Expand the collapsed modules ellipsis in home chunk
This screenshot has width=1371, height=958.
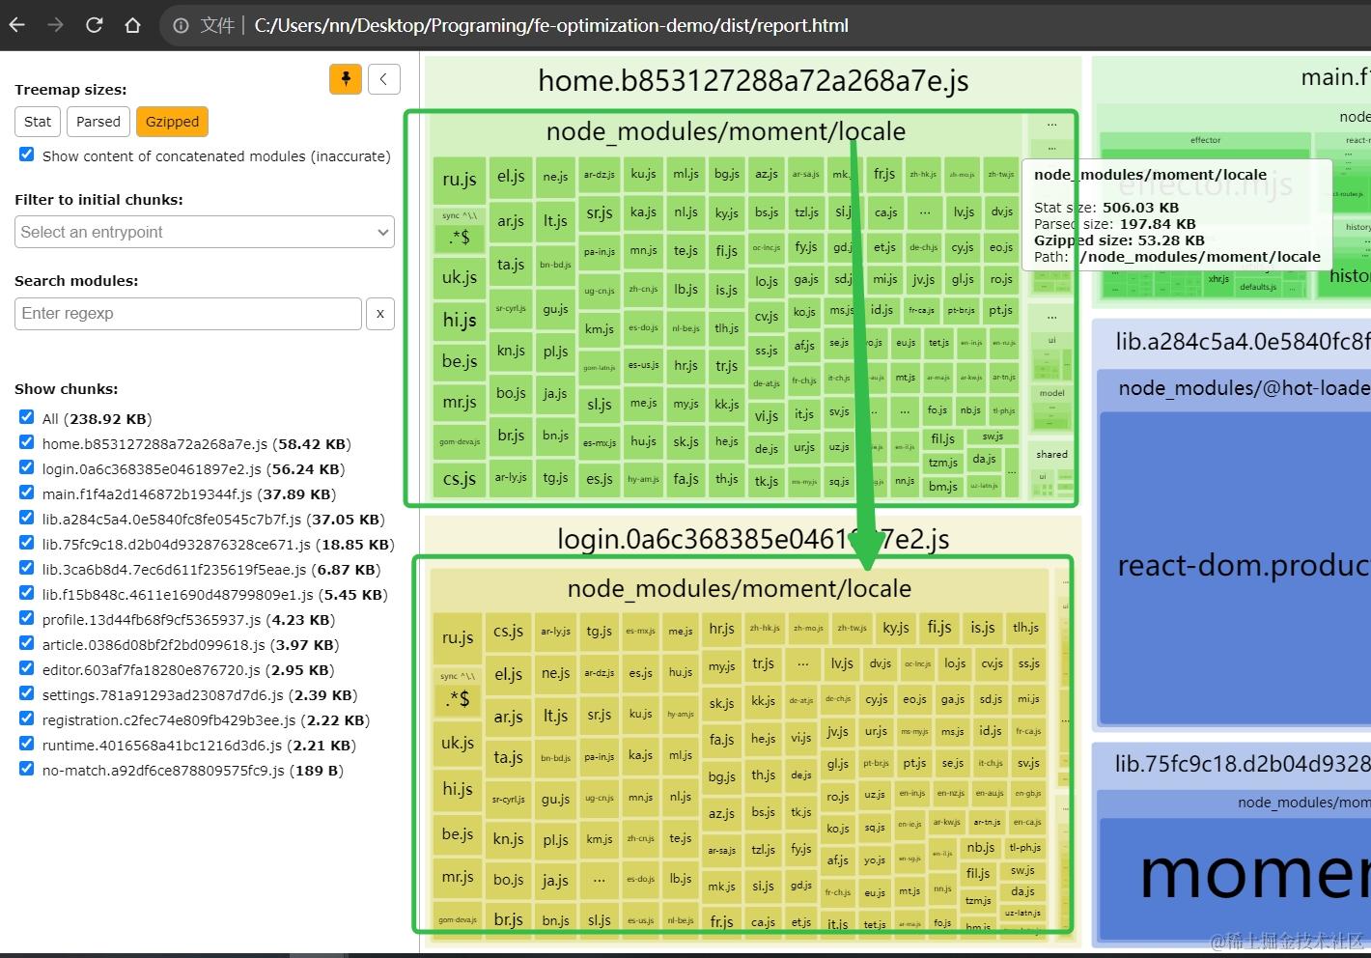(x=1051, y=125)
